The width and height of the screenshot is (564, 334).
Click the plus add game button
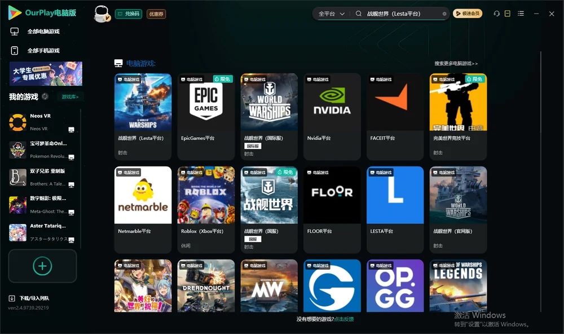(x=42, y=266)
